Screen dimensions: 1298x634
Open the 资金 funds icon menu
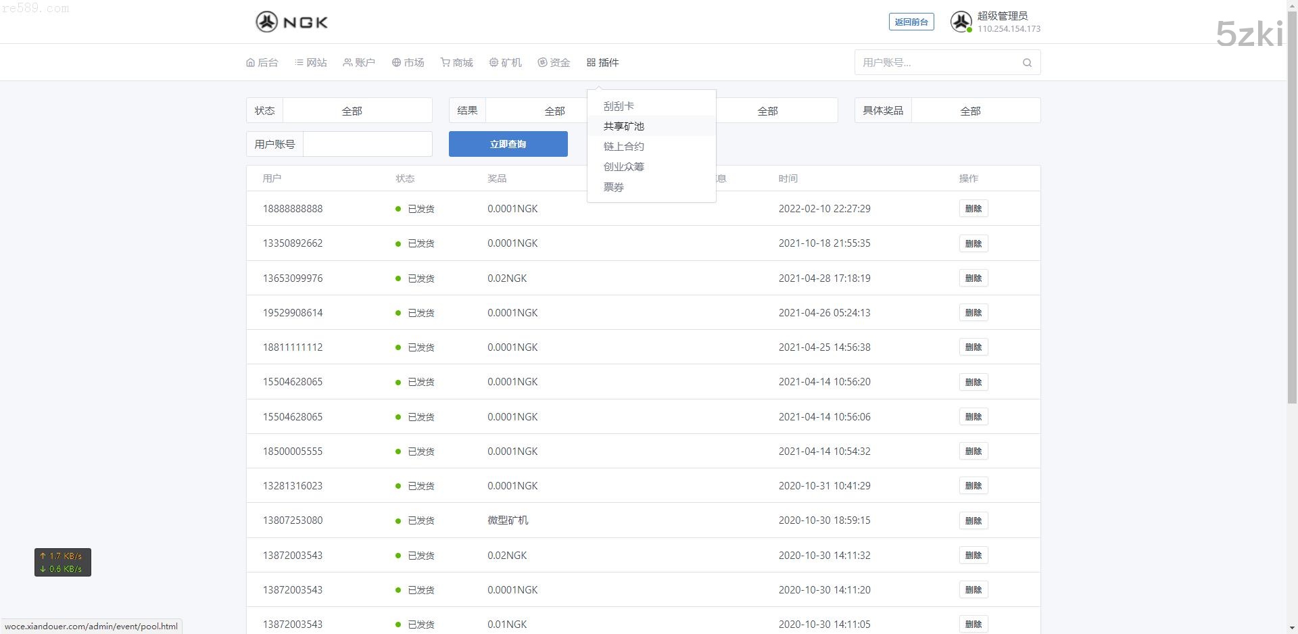[554, 62]
